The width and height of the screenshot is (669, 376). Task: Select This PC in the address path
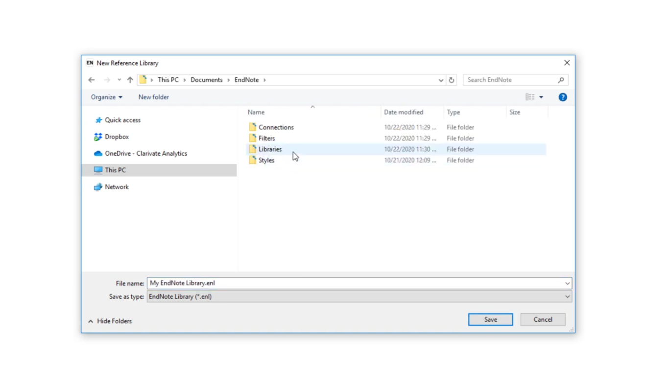168,80
